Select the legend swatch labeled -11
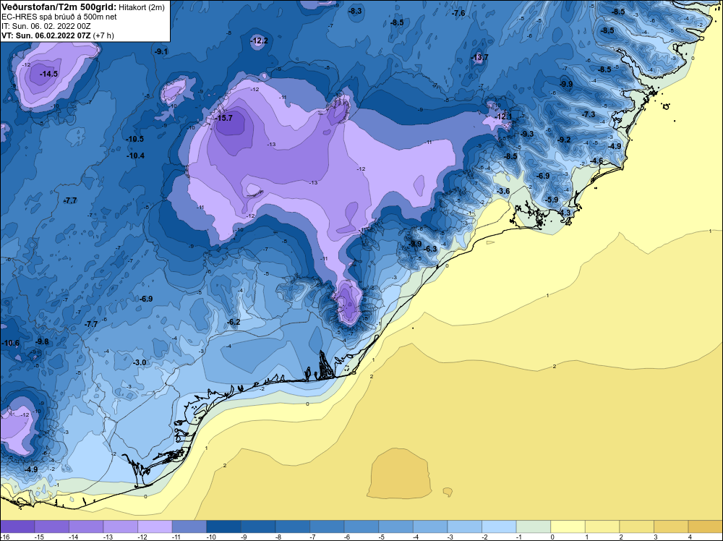 pos(189,527)
